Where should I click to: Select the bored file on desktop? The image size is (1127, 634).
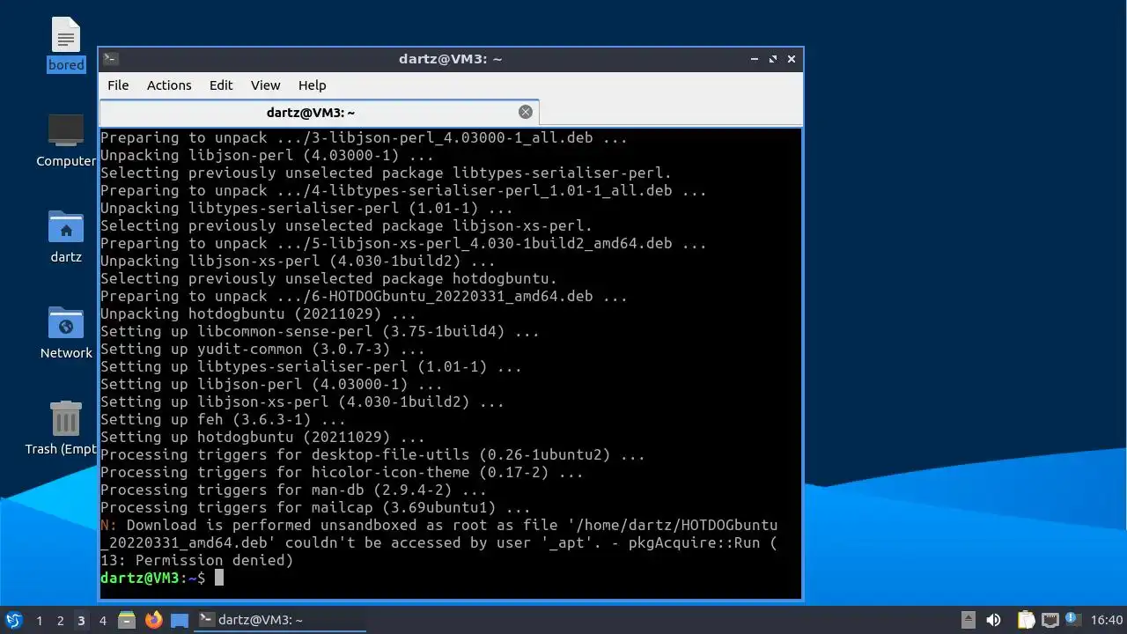[x=66, y=44]
